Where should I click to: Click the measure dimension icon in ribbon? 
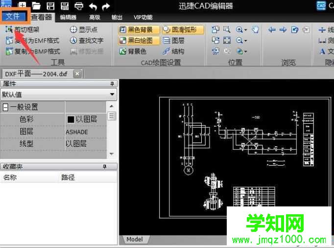point(322,41)
